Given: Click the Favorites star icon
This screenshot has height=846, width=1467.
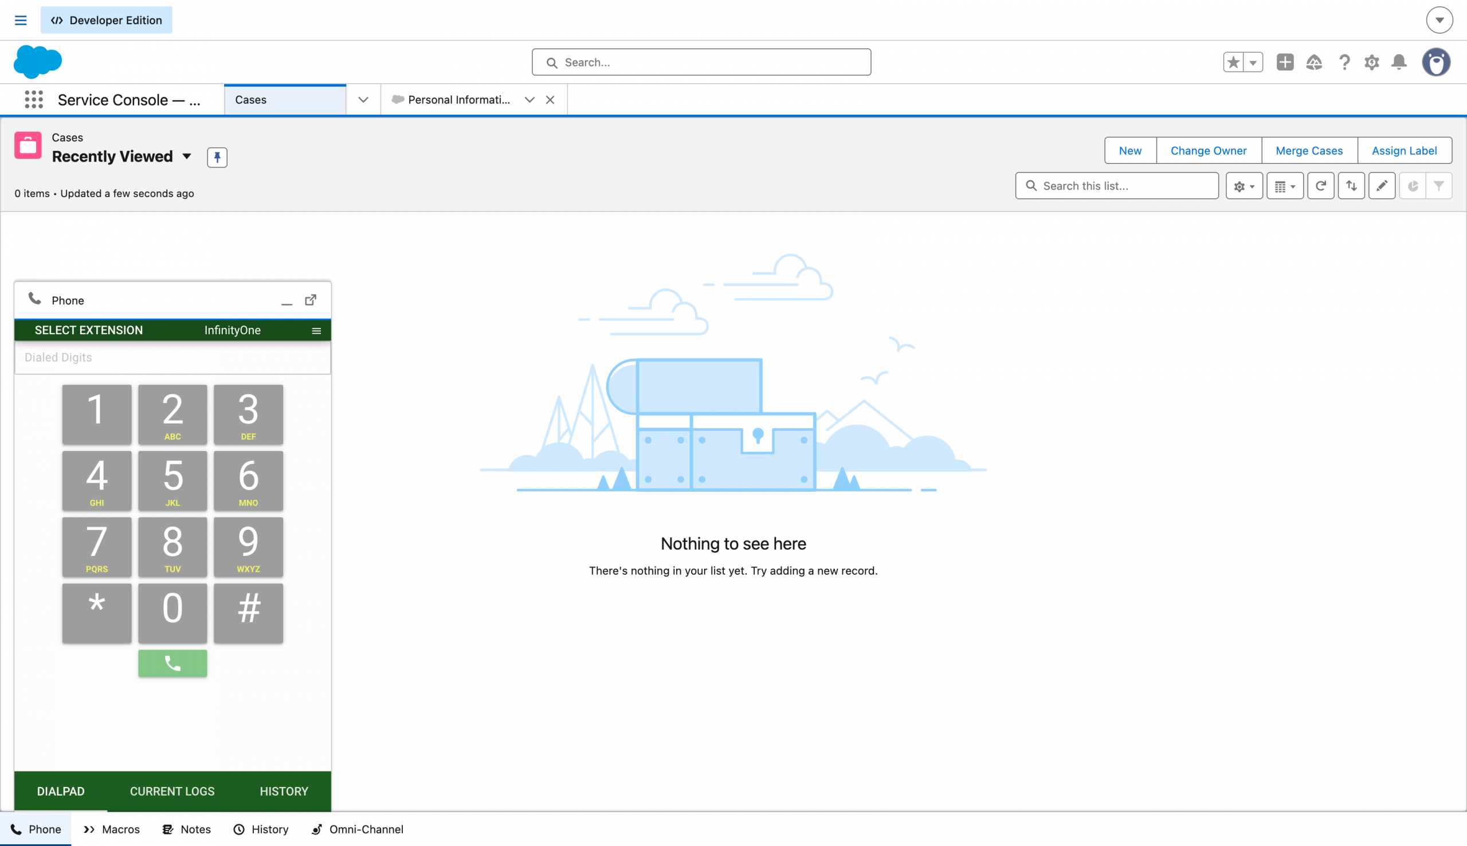Looking at the screenshot, I should pyautogui.click(x=1234, y=62).
